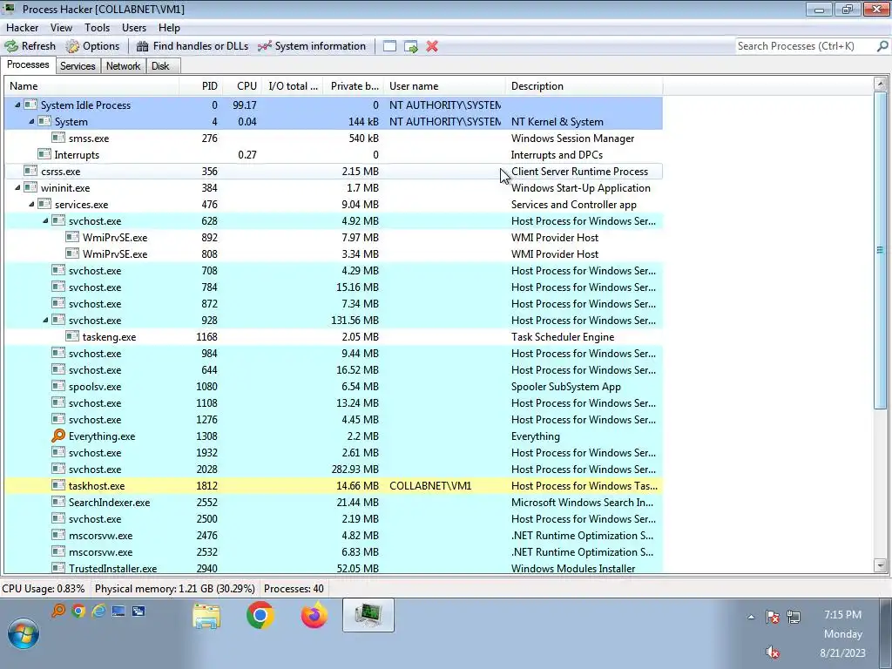The height and width of the screenshot is (669, 892).
Task: Collapse svchost.exe PID 928 node
Action: pyautogui.click(x=45, y=321)
